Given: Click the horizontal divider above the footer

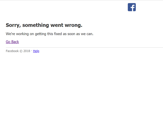Looking at the screenshot, I should click(x=81, y=47).
